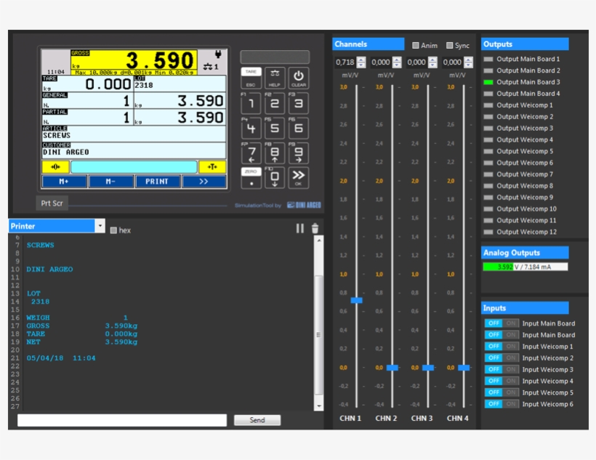The height and width of the screenshot is (460, 596).
Task: Click the yellow tare T button on display
Action: click(x=212, y=167)
